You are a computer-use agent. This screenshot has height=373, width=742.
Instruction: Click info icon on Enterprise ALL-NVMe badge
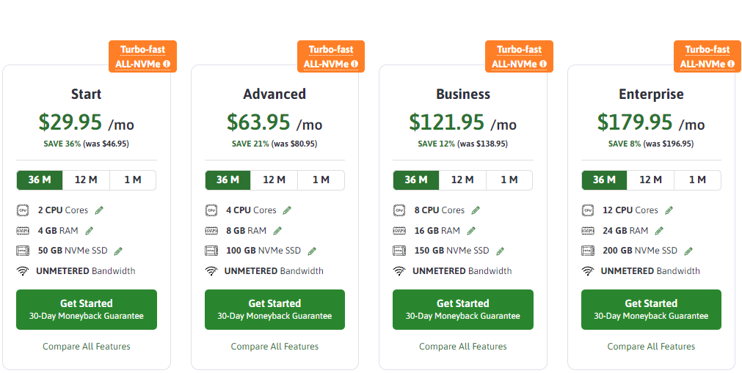point(732,64)
